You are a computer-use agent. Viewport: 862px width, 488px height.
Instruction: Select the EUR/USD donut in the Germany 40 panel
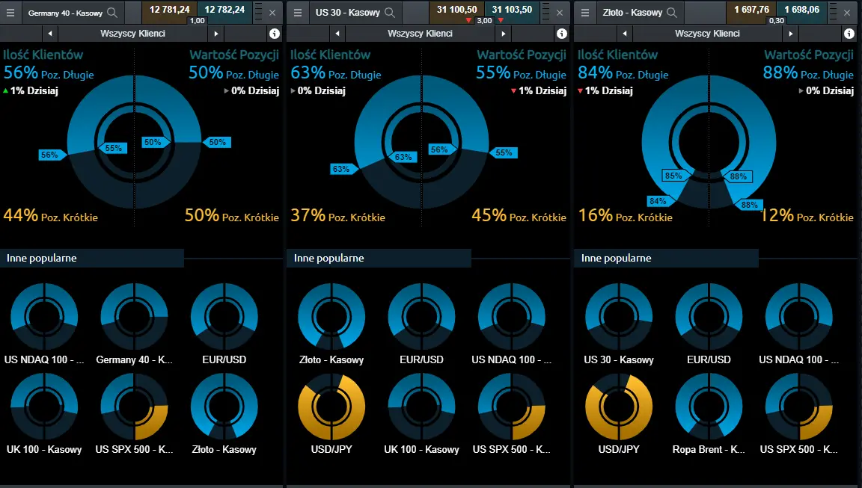[x=224, y=317]
